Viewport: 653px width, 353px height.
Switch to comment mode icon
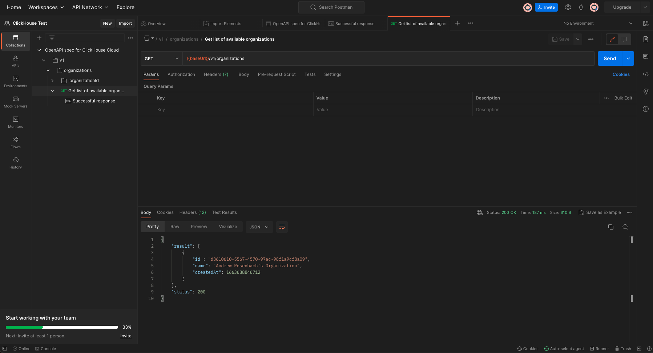pyautogui.click(x=624, y=39)
